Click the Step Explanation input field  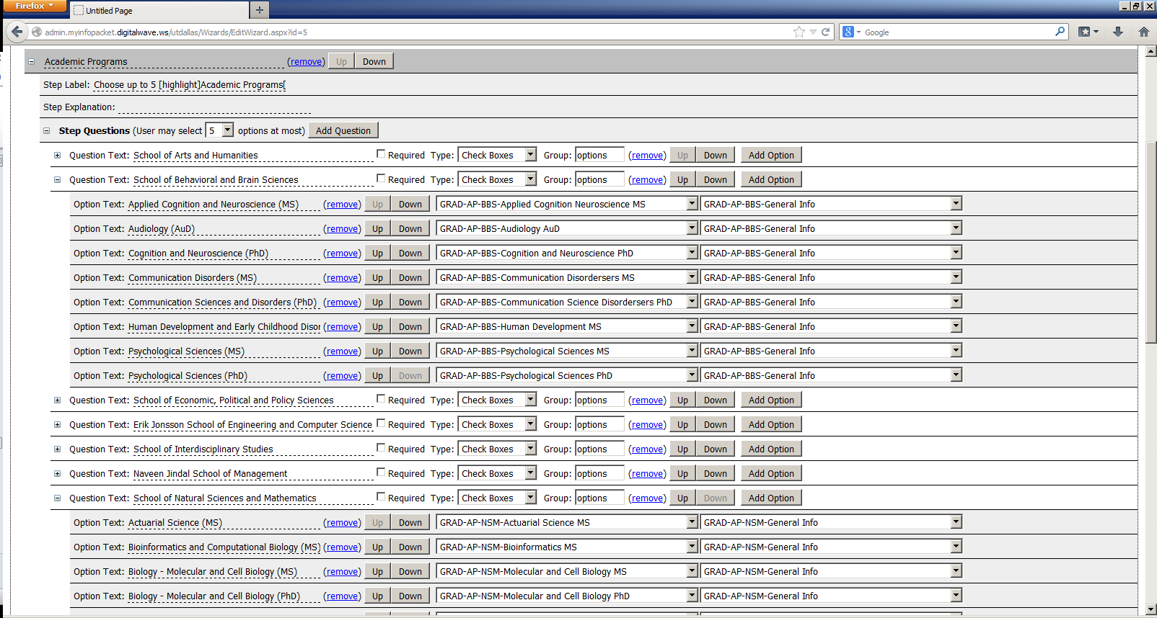coord(214,107)
